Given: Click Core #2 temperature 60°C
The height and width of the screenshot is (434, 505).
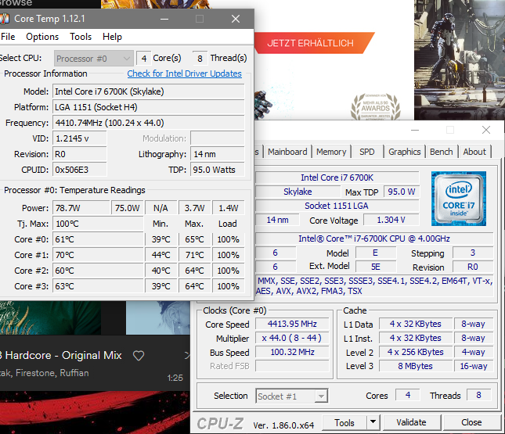Looking at the screenshot, I should [98, 271].
